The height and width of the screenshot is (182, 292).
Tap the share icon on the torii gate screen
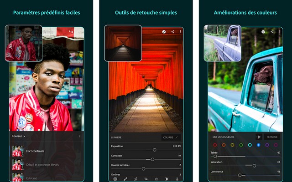173,32
